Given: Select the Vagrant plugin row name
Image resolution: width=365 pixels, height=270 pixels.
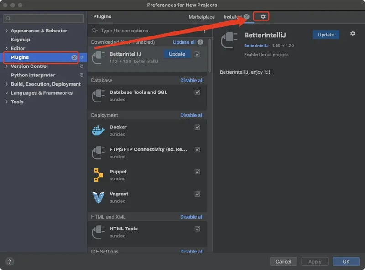Looking at the screenshot, I should point(119,194).
